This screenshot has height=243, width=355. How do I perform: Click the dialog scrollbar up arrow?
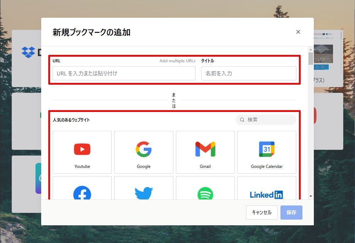[311, 50]
